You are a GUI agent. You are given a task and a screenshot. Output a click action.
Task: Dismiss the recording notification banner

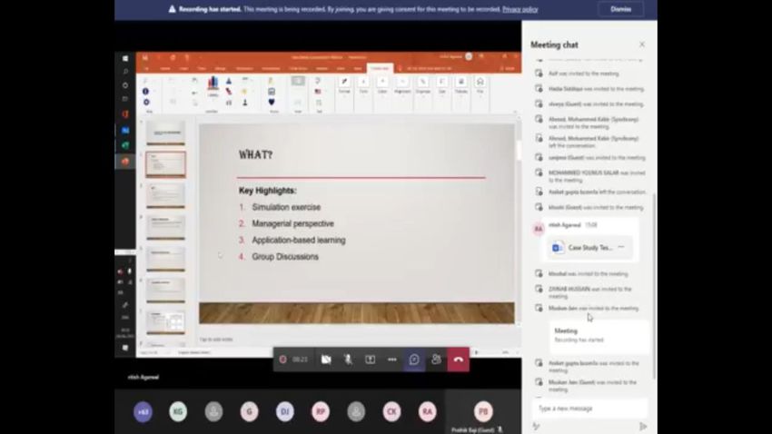[x=620, y=9]
